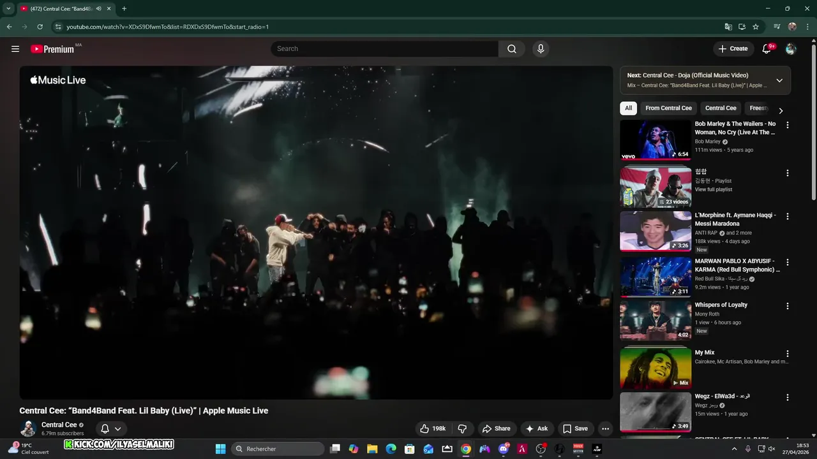Open OBS Studio from the taskbar
This screenshot has width=817, height=459.
click(x=541, y=449)
